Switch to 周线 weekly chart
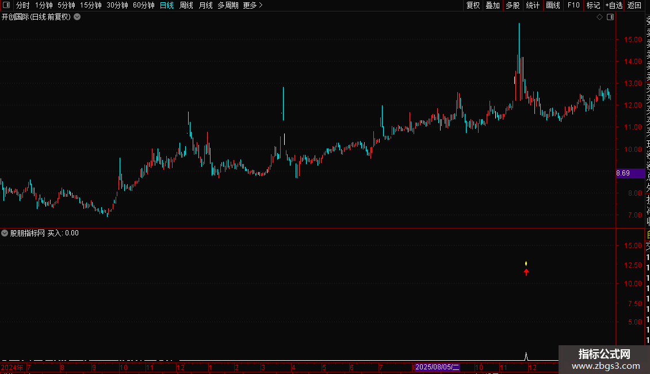The height and width of the screenshot is (374, 650). 186,5
